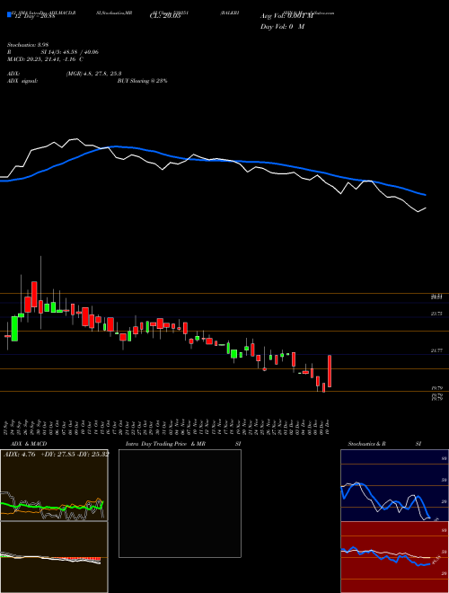Select the 'ADX: 4.76 +DY: 27.85' readout
Image resolution: width=449 pixels, height=593 pixels.
click(40, 454)
